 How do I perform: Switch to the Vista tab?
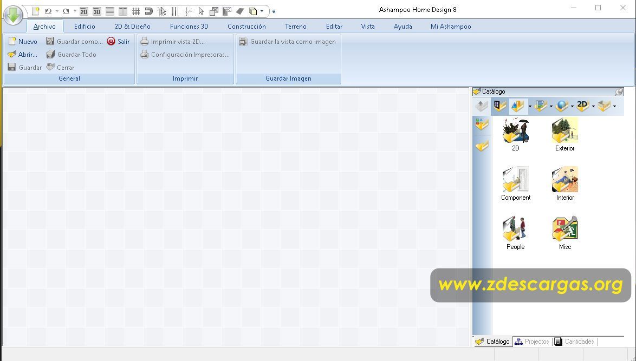click(368, 27)
